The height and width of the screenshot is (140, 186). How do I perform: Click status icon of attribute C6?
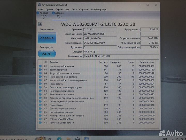[40, 116]
